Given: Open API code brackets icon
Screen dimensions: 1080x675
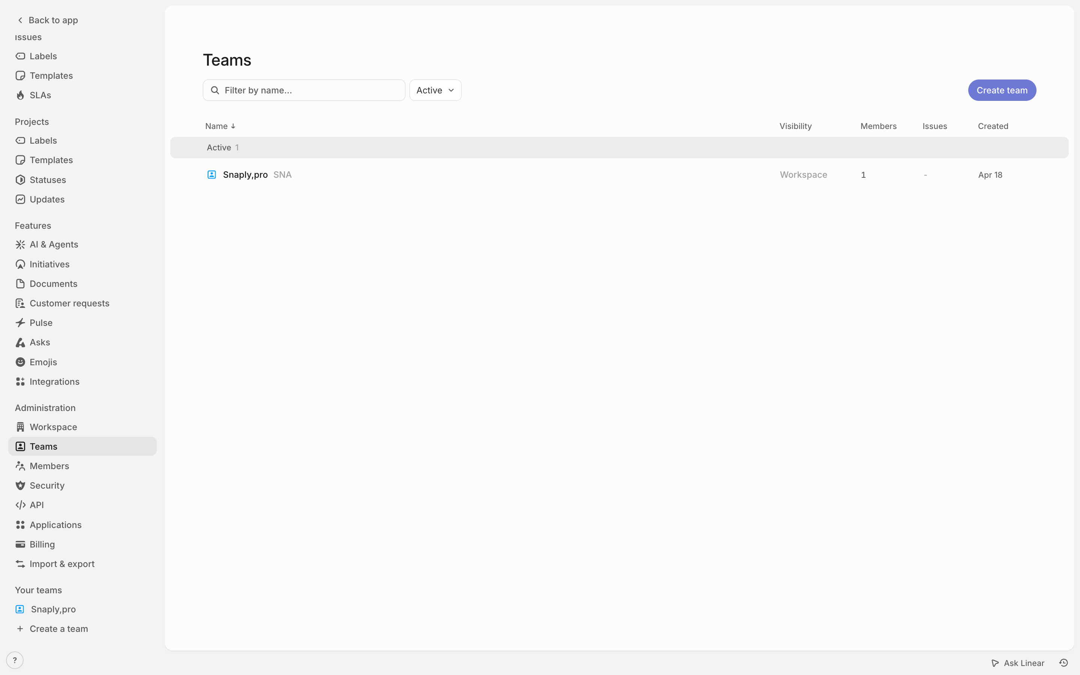Looking at the screenshot, I should tap(20, 505).
